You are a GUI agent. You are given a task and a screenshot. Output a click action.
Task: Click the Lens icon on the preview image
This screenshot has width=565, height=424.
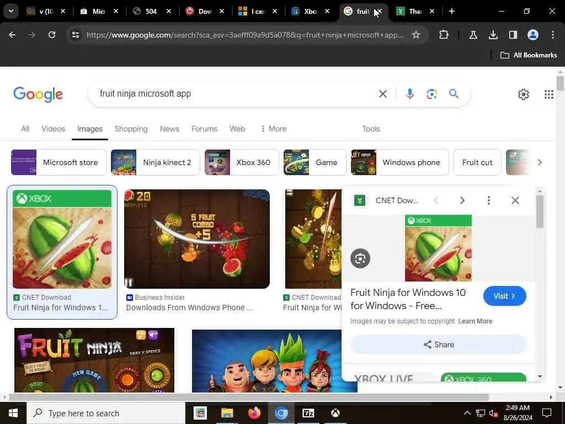pyautogui.click(x=360, y=258)
